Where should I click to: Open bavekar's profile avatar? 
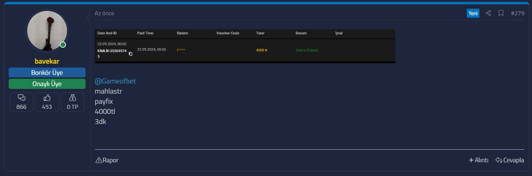[x=47, y=30]
